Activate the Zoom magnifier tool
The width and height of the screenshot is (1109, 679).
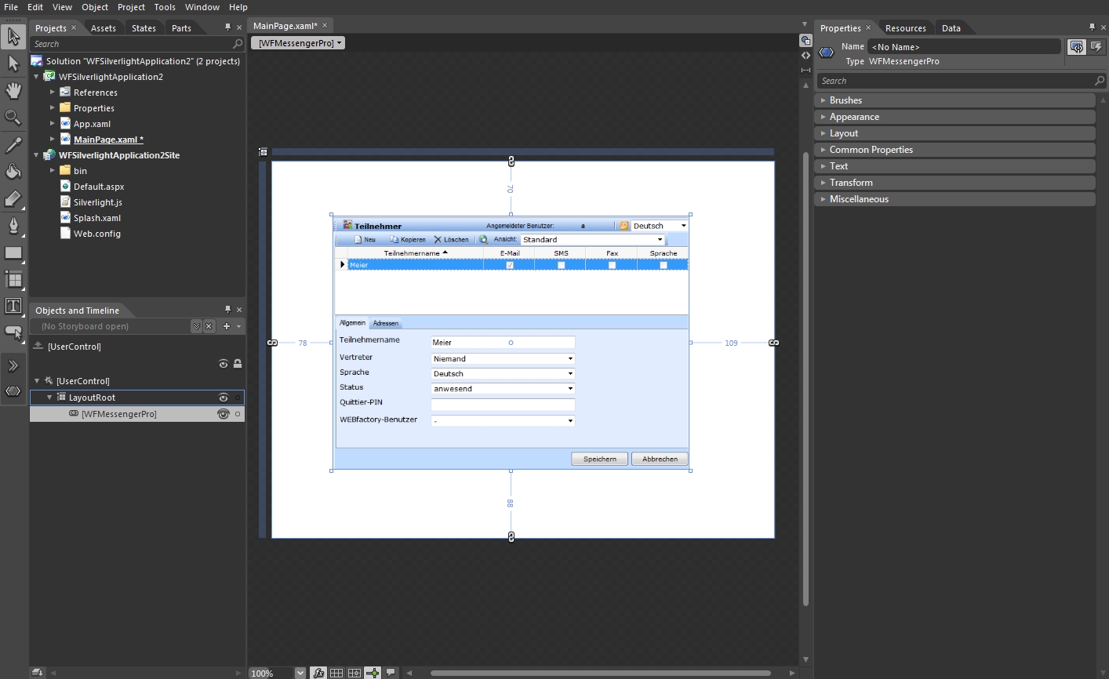13,118
